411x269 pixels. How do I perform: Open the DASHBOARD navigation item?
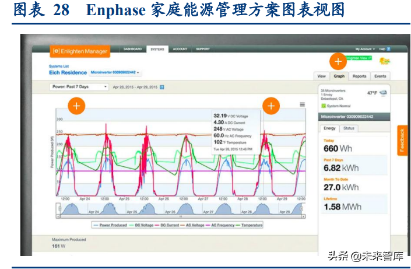click(133, 49)
